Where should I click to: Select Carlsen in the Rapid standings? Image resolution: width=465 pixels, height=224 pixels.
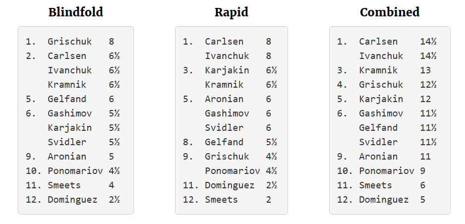(224, 42)
